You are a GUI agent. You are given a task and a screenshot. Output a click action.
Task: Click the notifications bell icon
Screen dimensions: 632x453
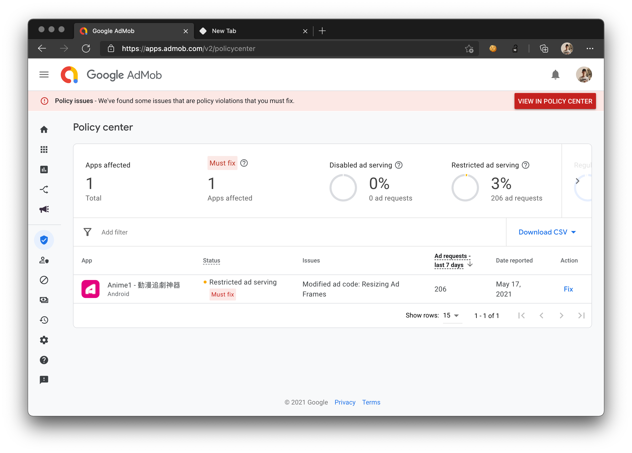coord(555,75)
